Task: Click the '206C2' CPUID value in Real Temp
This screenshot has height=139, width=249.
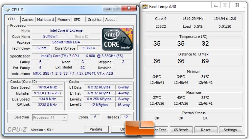Action: point(161,26)
